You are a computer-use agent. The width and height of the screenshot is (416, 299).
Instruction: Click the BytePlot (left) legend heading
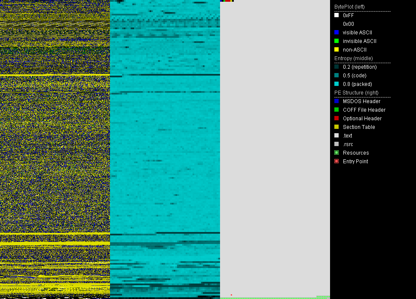[349, 7]
